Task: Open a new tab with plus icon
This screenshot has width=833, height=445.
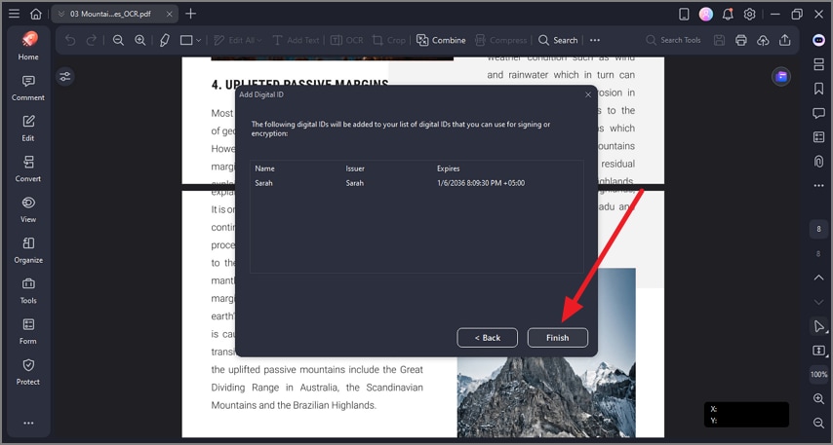Action: point(191,14)
